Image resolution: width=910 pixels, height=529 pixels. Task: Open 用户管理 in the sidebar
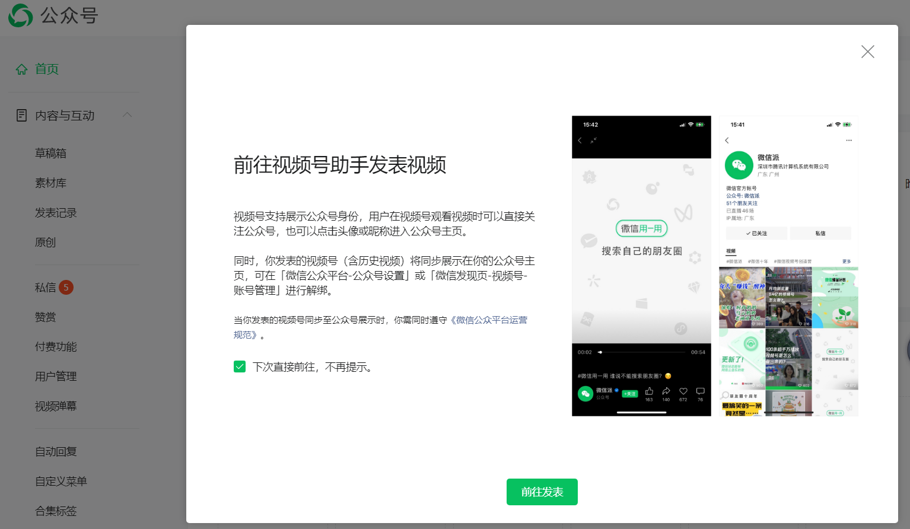[56, 377]
